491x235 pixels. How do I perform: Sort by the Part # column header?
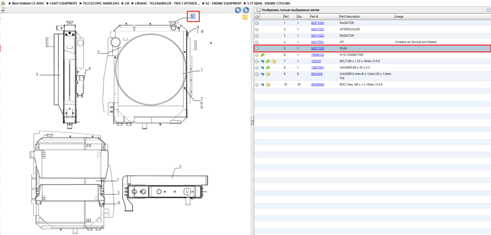point(314,17)
